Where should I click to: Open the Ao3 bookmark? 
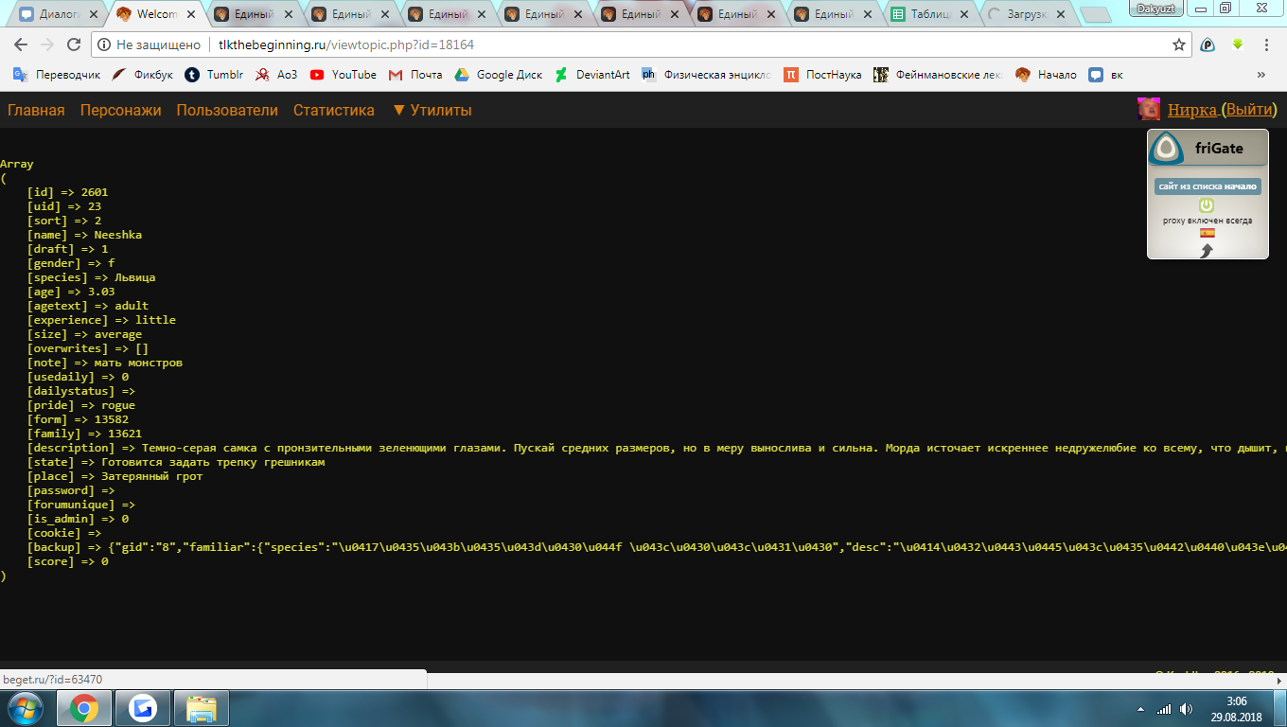click(x=275, y=75)
